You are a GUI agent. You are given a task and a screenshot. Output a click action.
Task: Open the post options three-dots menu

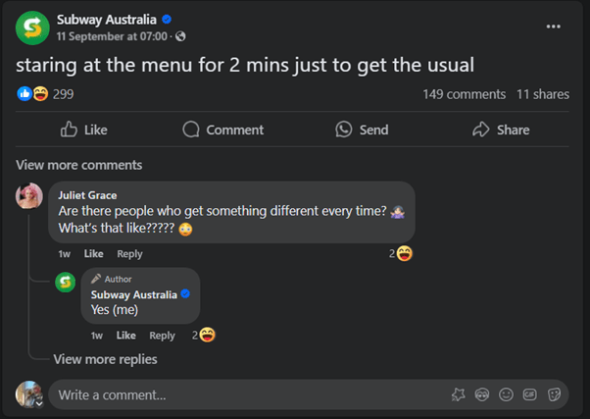click(x=554, y=27)
